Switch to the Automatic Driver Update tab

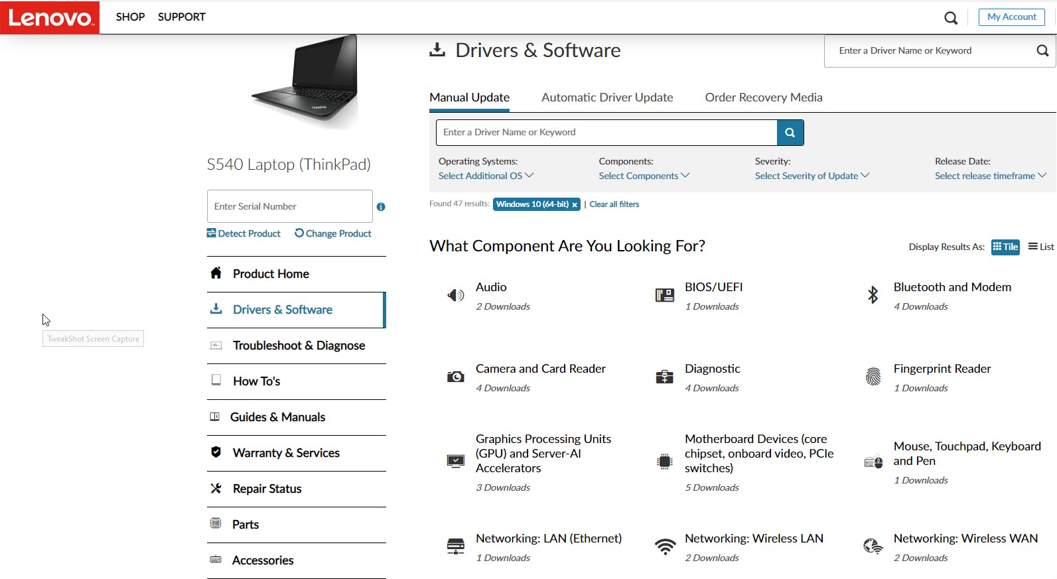coord(607,97)
